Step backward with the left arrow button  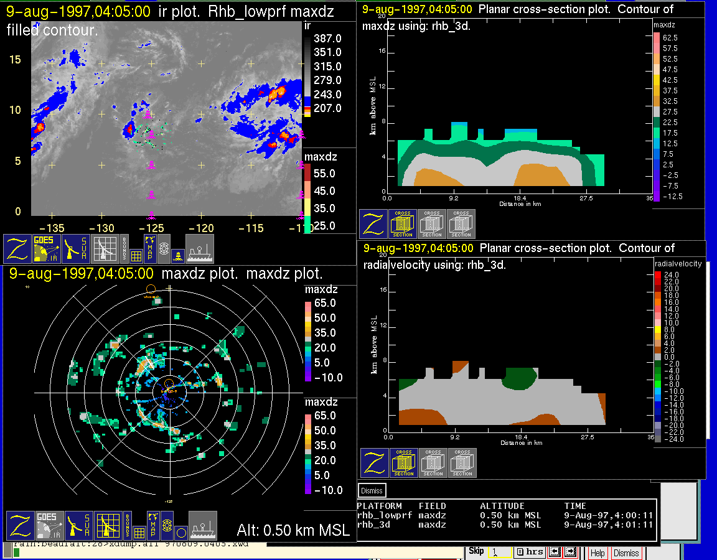[x=555, y=552]
